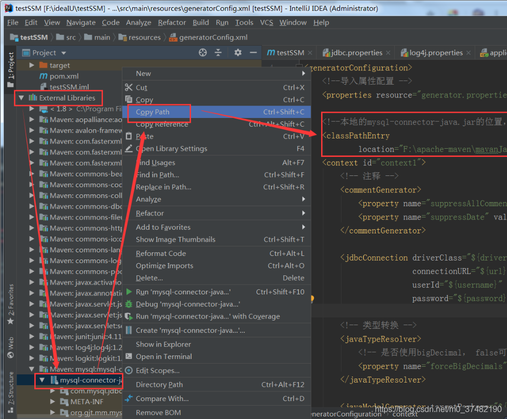
Task: Click the Web globe icon in sidebar
Action: click(11, 355)
